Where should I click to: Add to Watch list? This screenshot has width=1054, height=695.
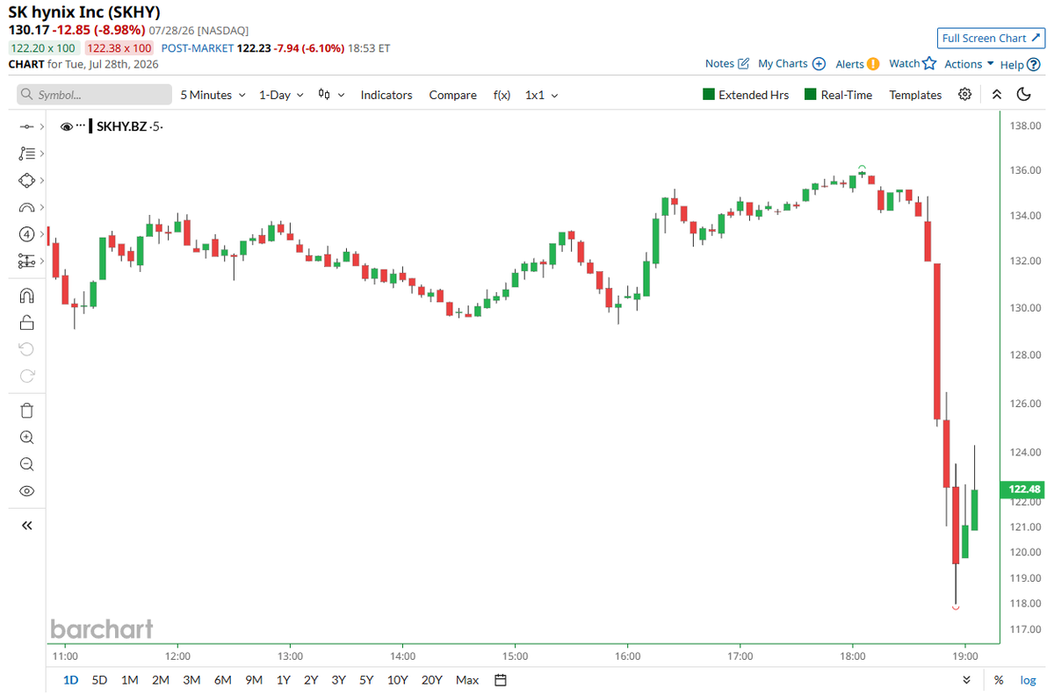click(x=911, y=63)
